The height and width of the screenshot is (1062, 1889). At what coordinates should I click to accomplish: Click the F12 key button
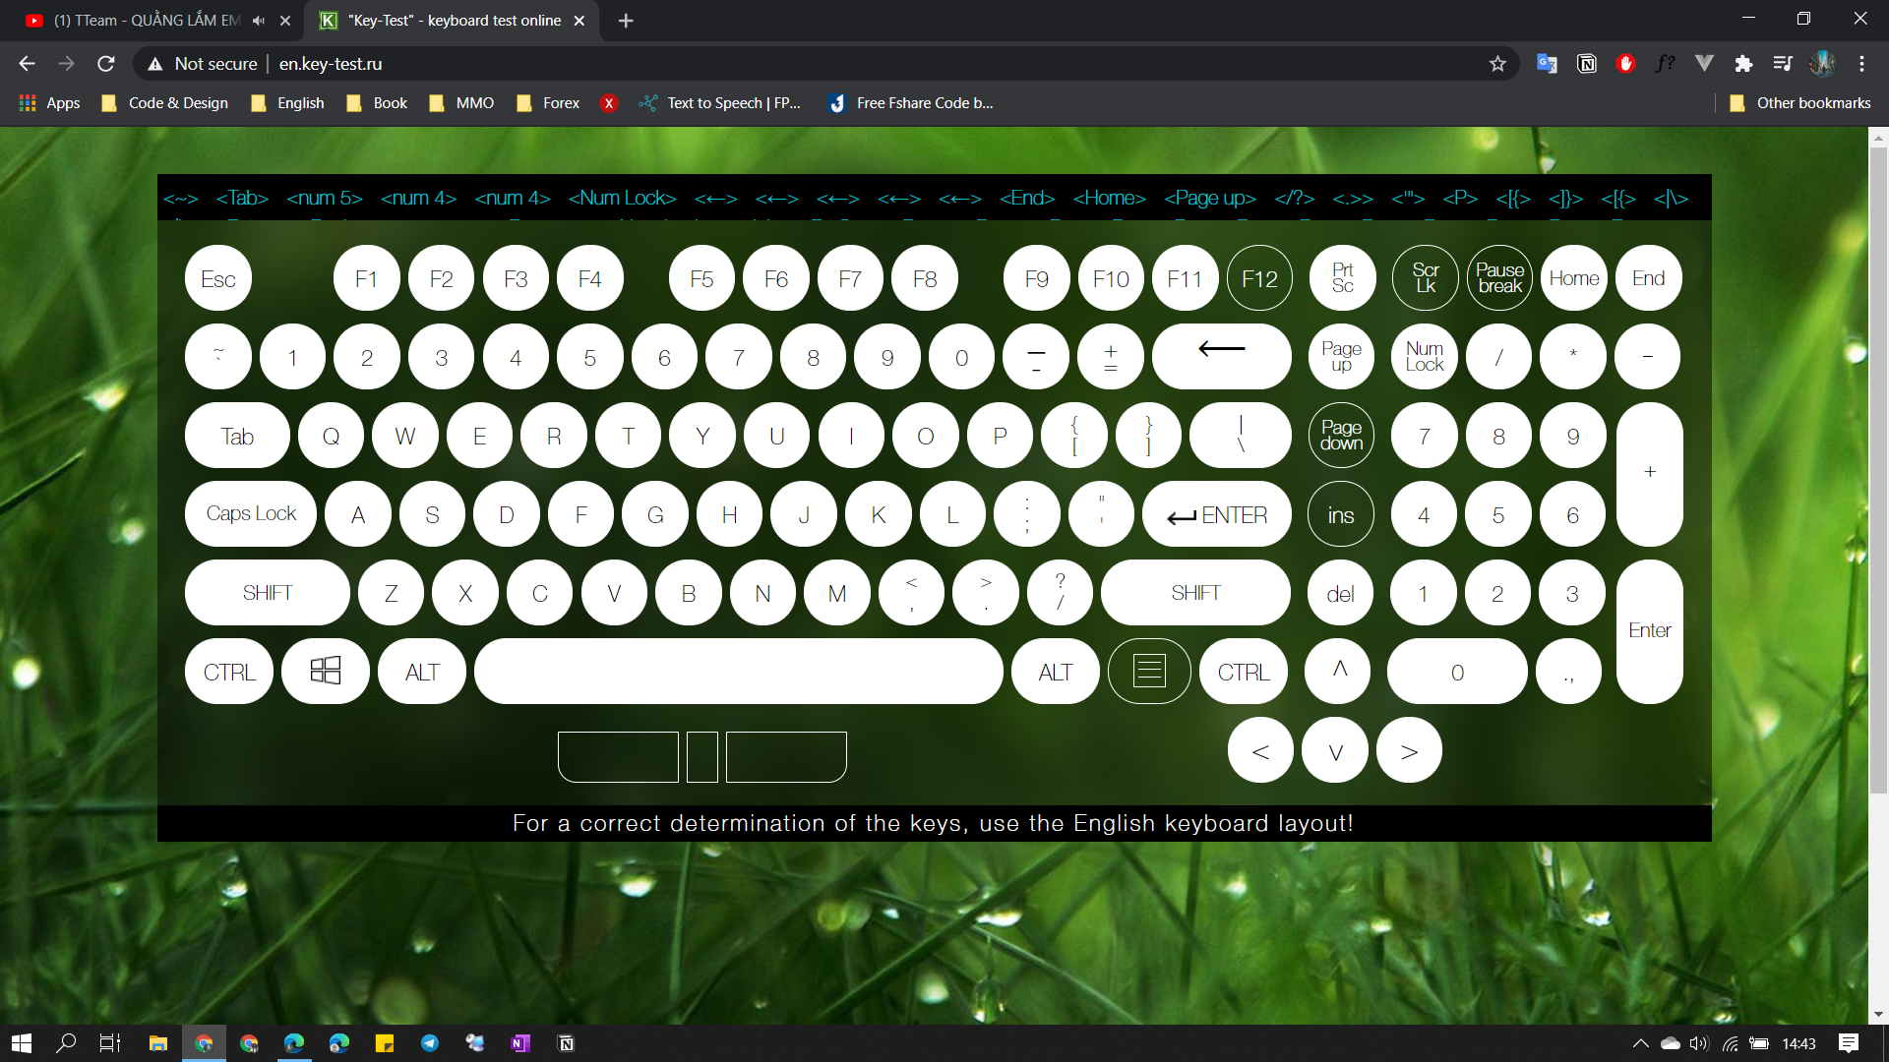click(1259, 278)
